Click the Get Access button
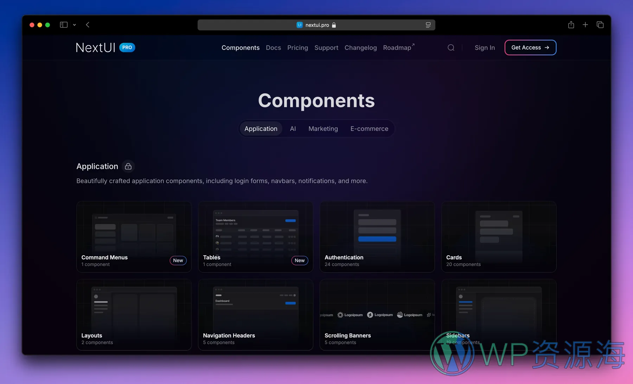This screenshot has height=384, width=633. [x=530, y=47]
